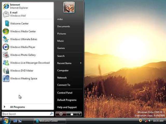This screenshot has height=124, width=166.
Task: Open Default Programs
Action: click(x=67, y=100)
